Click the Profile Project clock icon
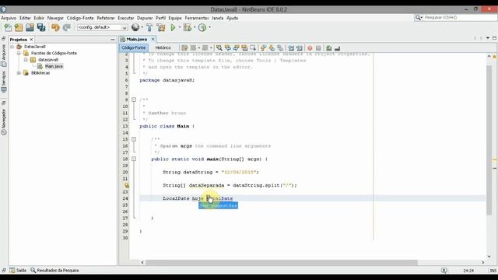 coord(202,28)
